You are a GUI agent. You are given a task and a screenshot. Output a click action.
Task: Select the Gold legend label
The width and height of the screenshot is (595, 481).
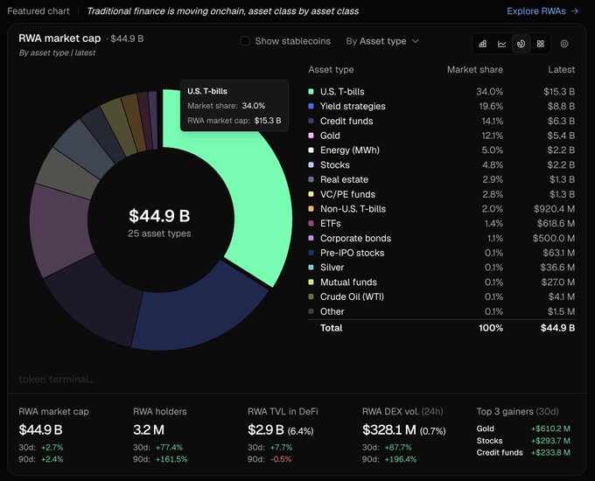[330, 136]
